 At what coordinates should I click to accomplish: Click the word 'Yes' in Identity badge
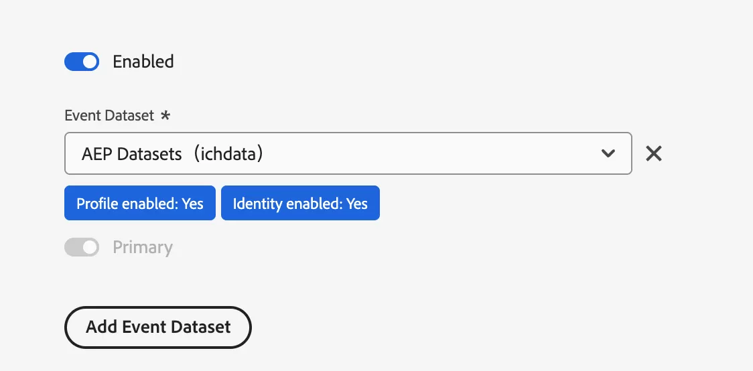(x=357, y=204)
